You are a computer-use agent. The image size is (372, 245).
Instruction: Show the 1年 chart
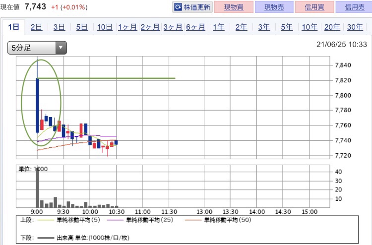219,27
